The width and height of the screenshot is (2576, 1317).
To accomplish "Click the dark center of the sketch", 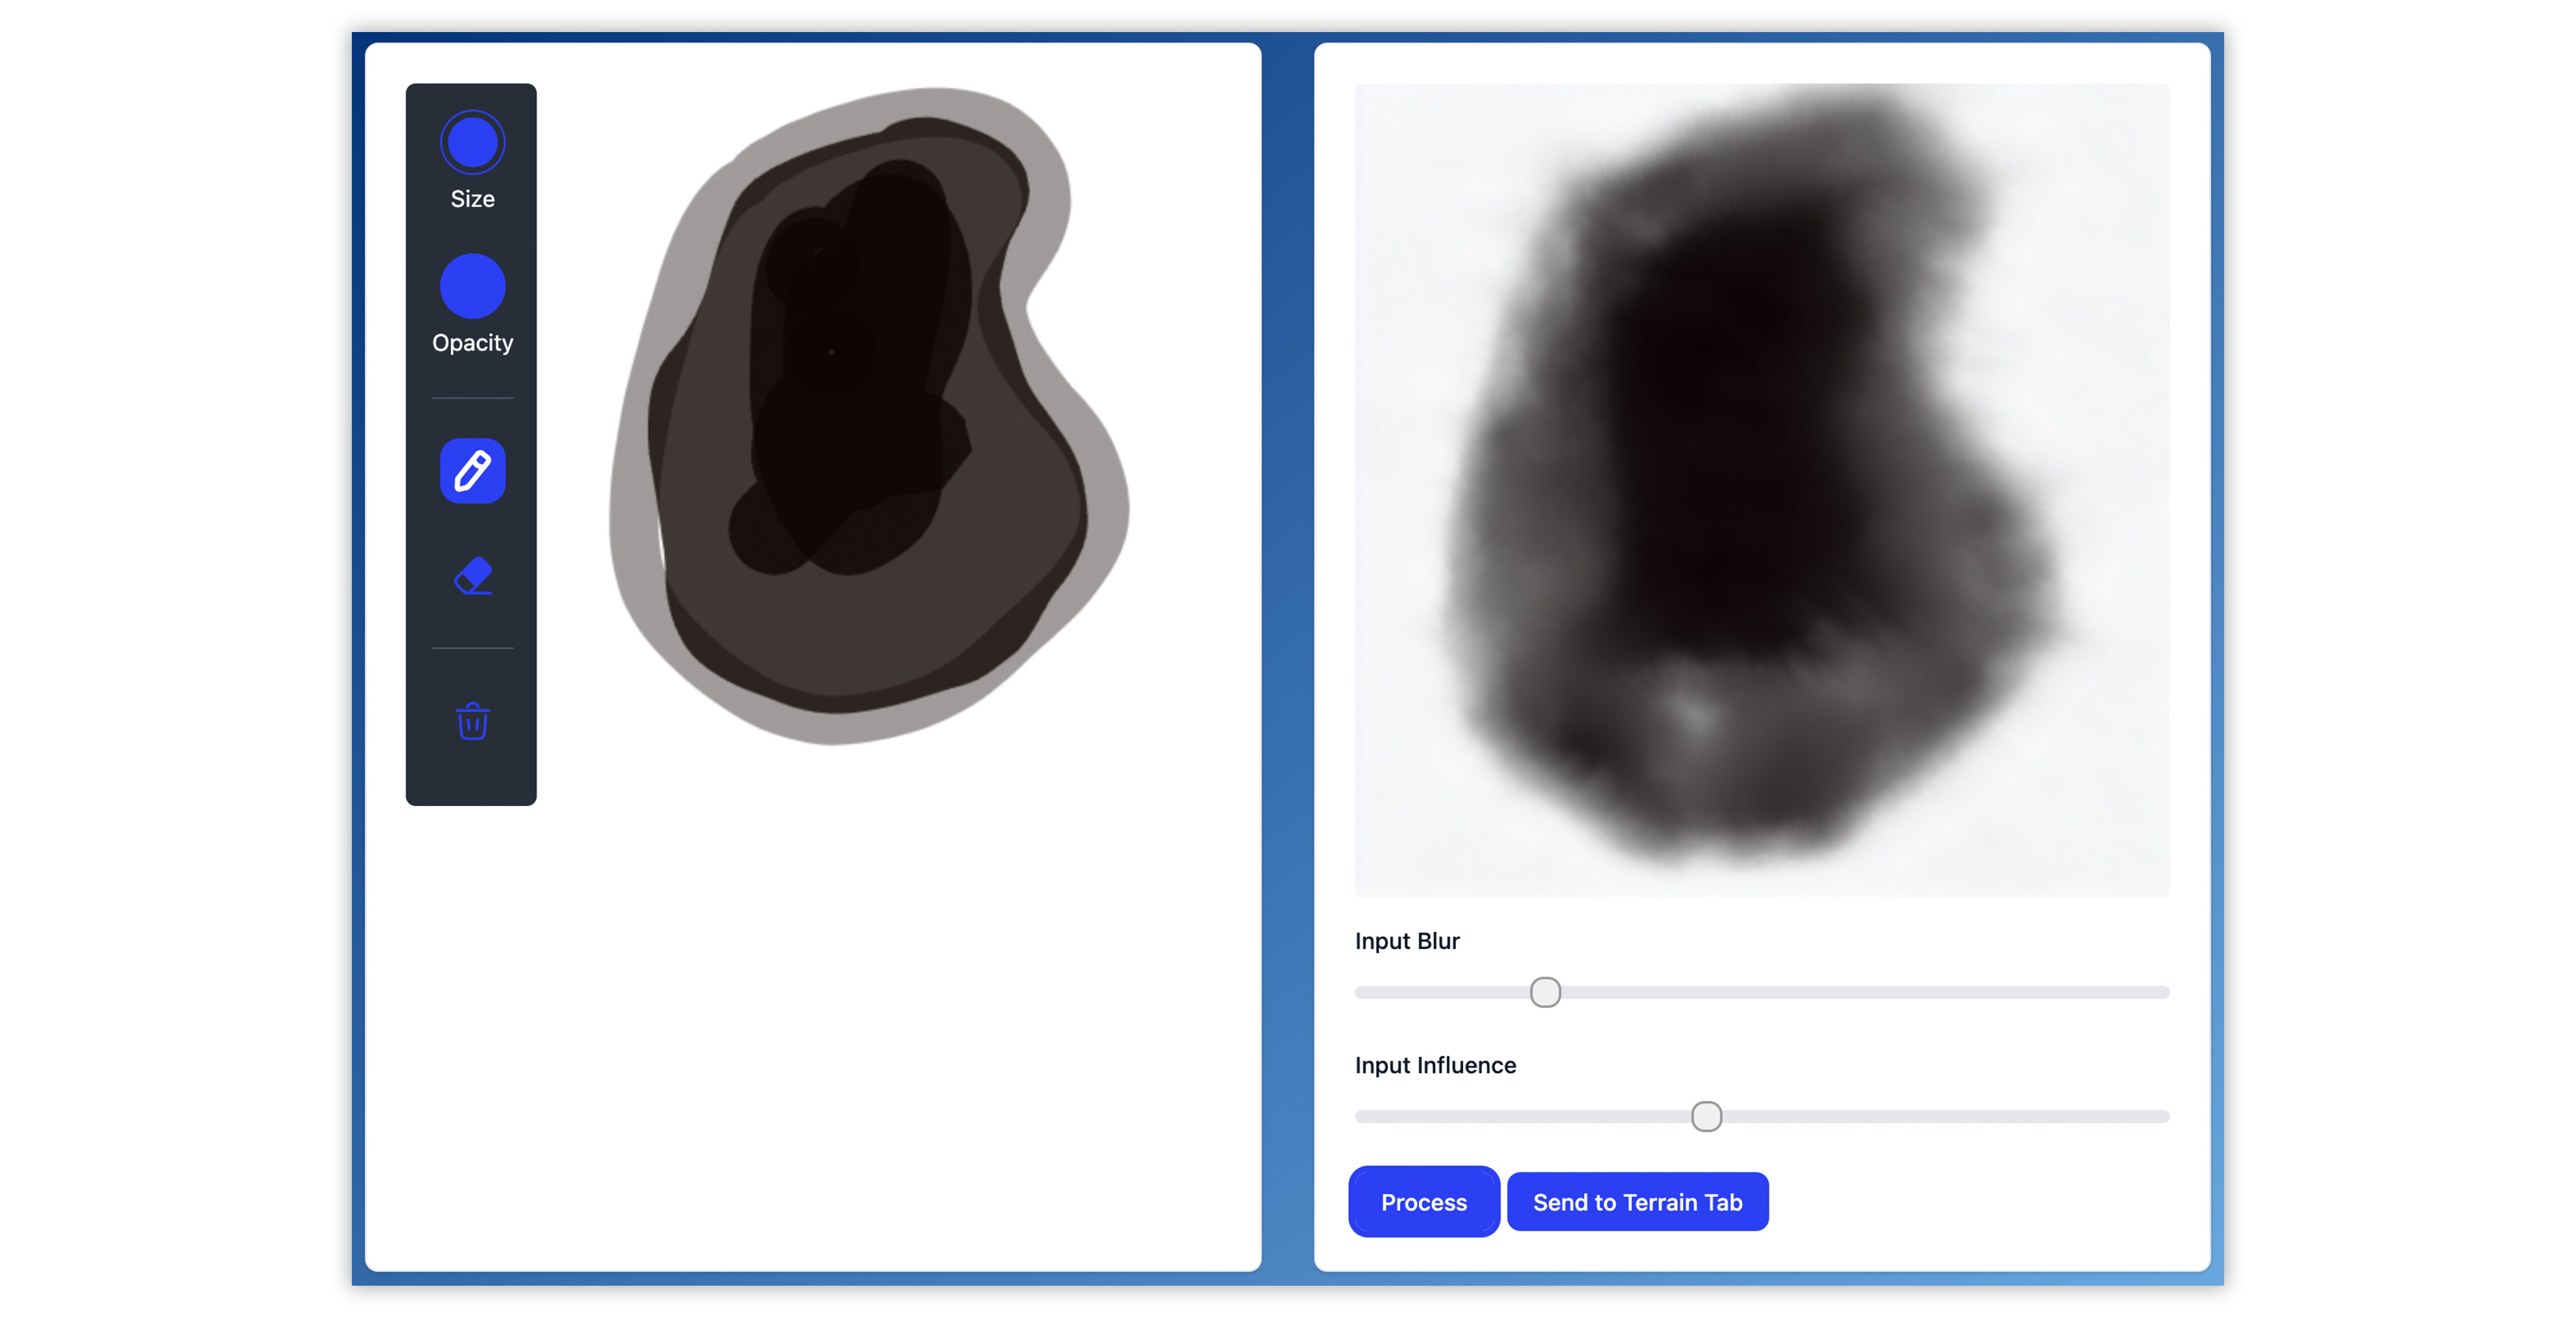I will (850, 380).
